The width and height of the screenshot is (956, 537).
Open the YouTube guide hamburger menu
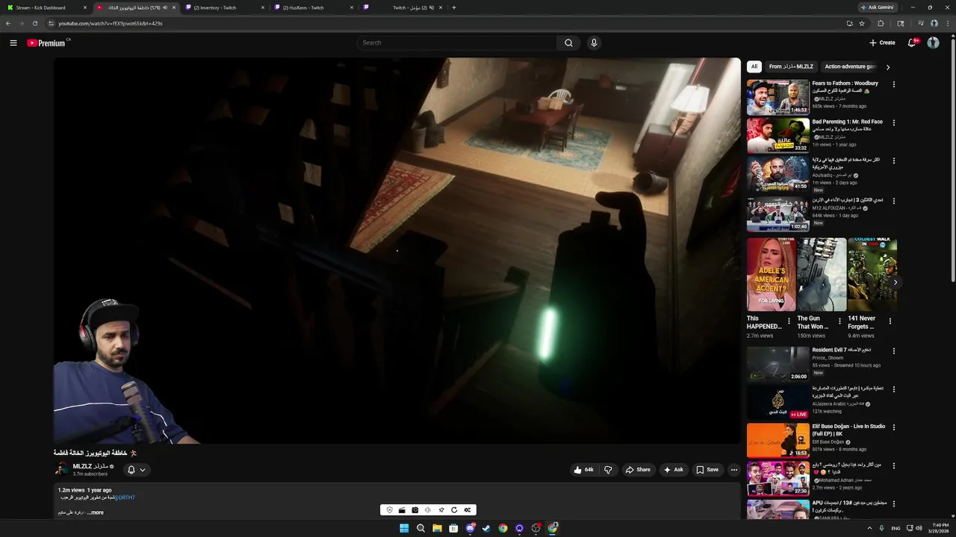tap(13, 43)
